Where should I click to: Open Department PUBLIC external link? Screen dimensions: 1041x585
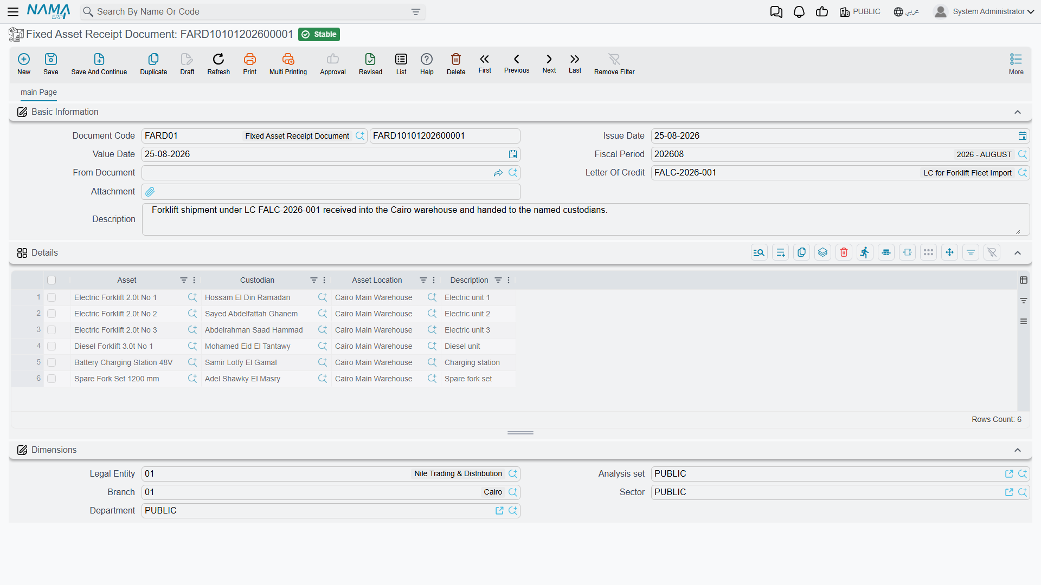[x=499, y=511]
